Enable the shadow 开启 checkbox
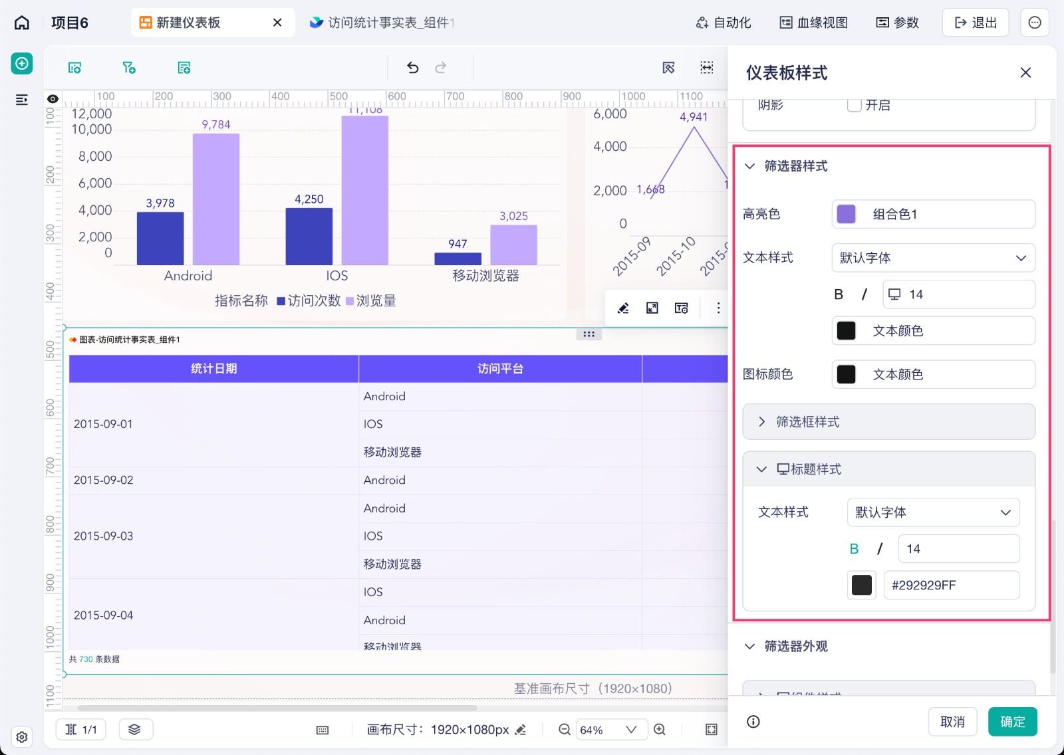Screen dimensions: 1064x755 pyautogui.click(x=855, y=105)
